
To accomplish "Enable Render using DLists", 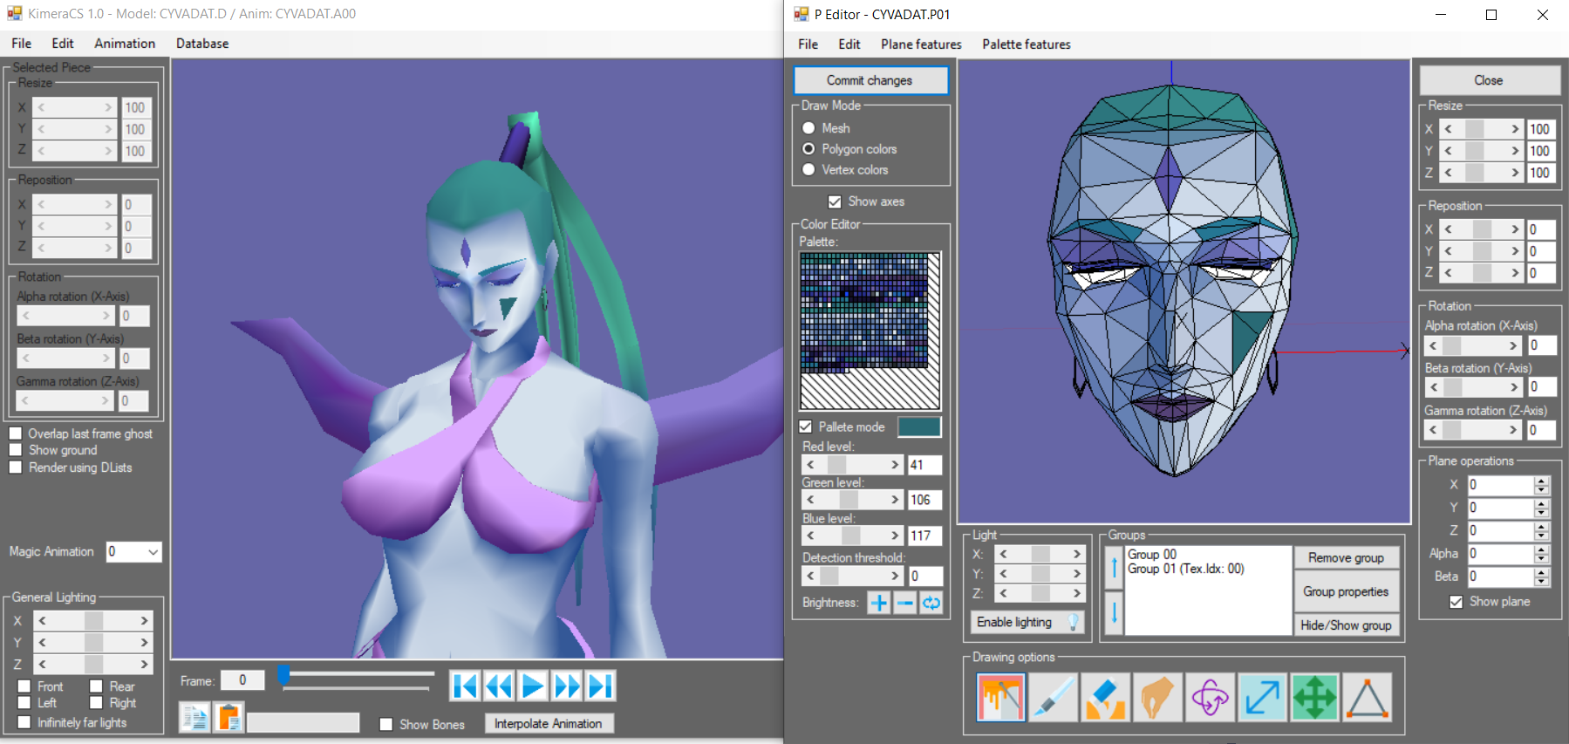I will (x=16, y=468).
